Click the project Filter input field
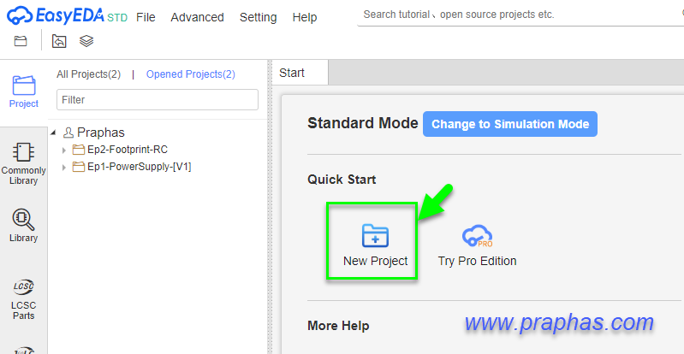 point(158,100)
